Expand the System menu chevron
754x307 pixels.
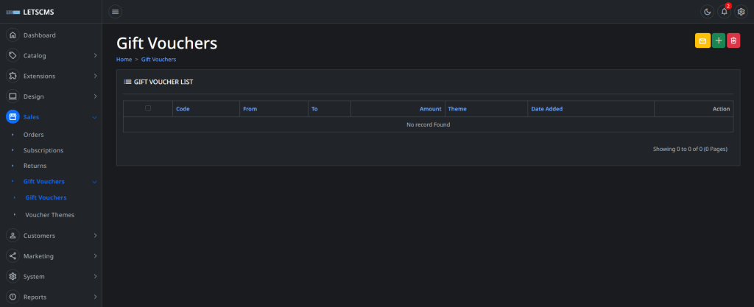pyautogui.click(x=95, y=277)
